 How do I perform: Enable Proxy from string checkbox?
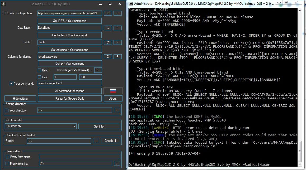[8, 157]
